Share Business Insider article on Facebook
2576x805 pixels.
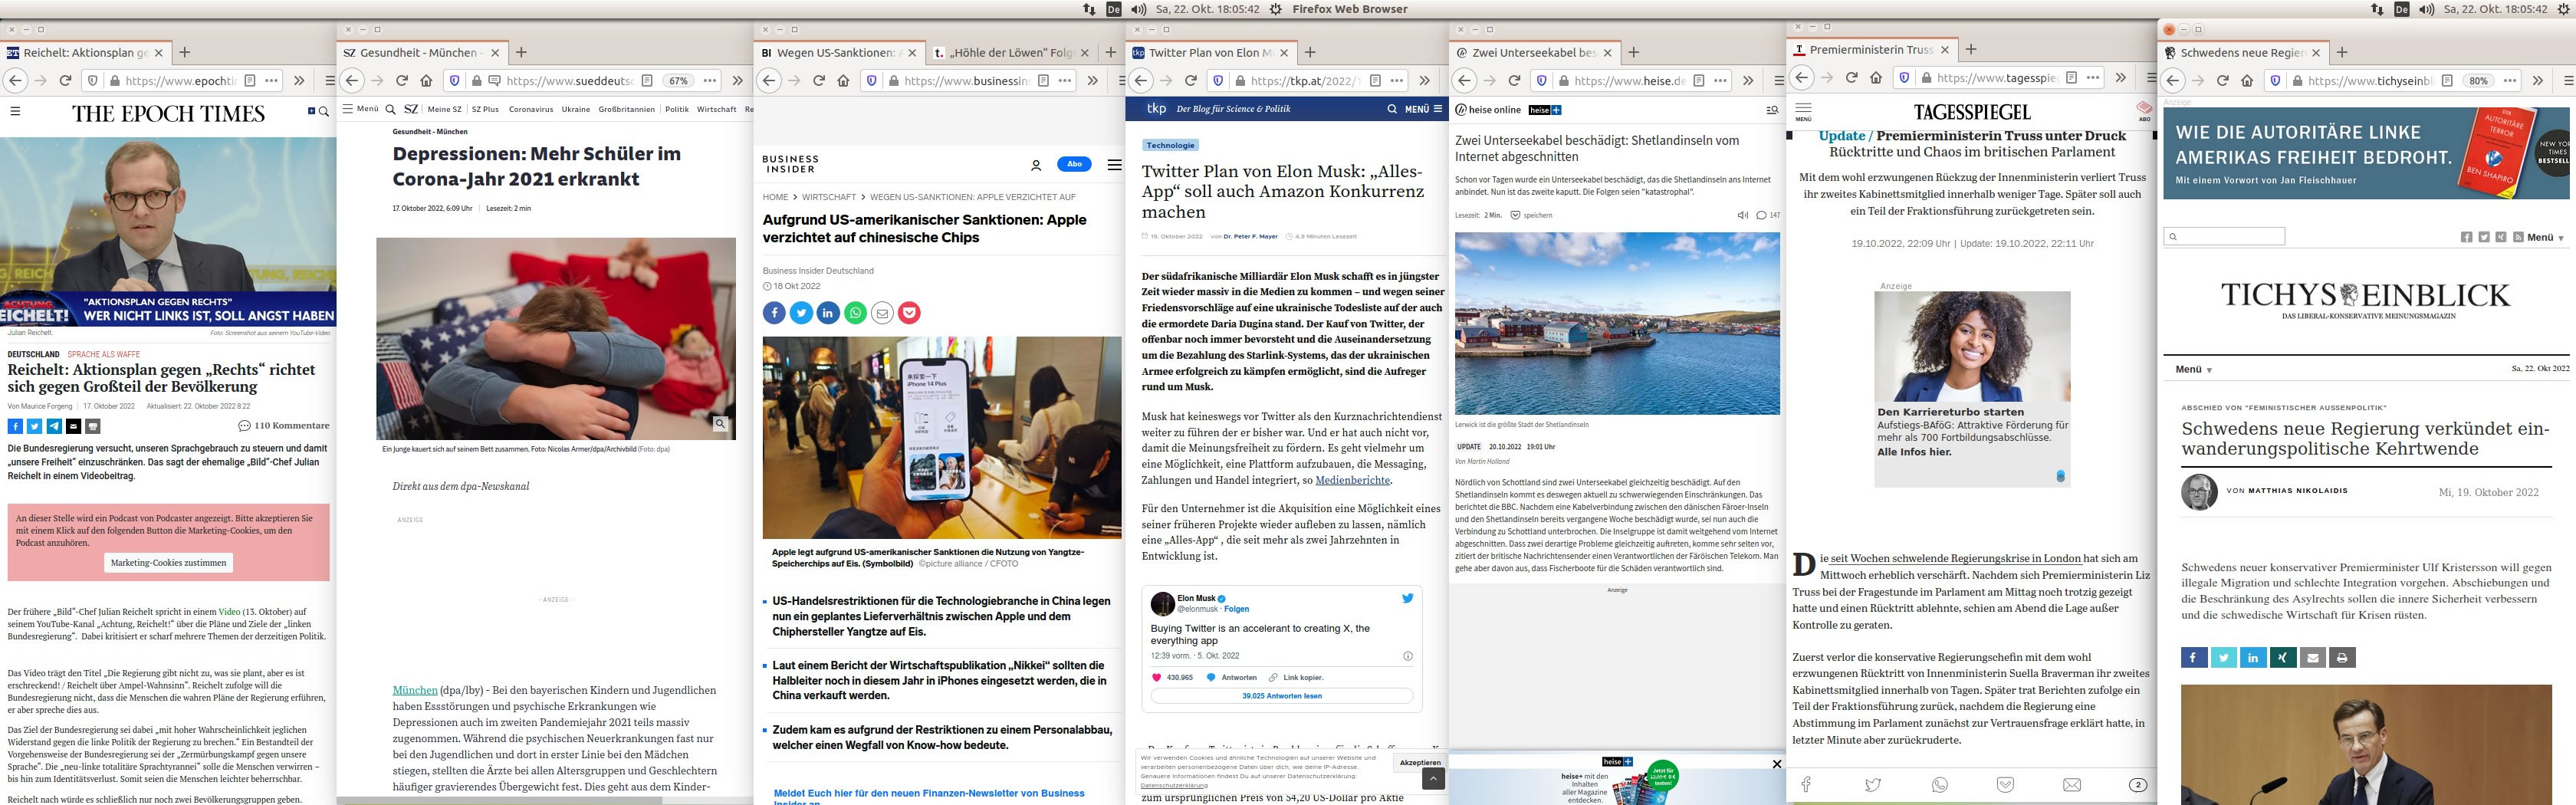coord(774,313)
